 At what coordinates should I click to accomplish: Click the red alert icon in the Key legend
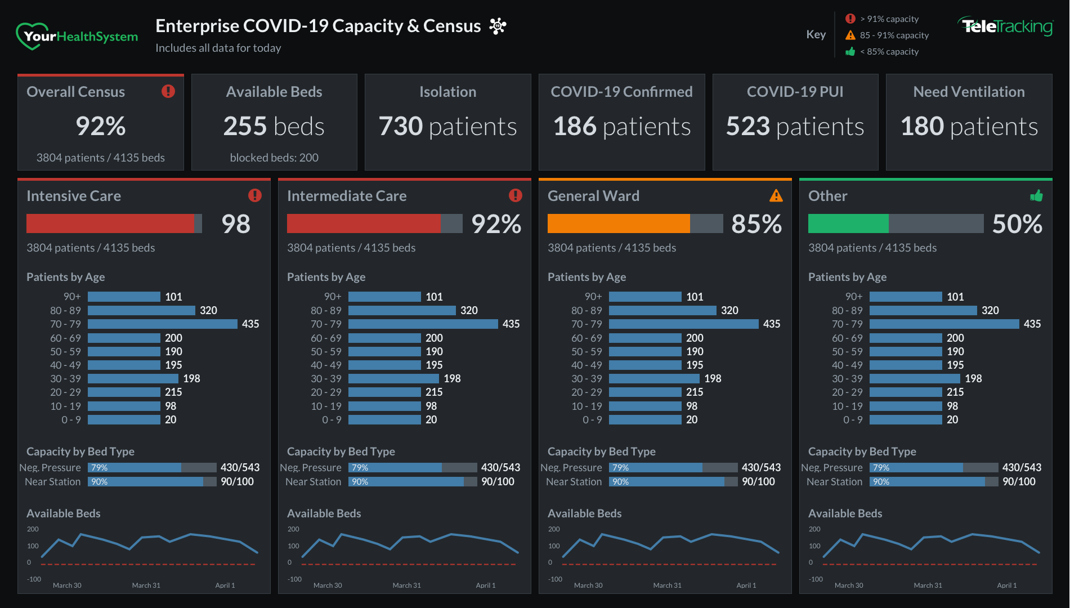click(x=850, y=19)
